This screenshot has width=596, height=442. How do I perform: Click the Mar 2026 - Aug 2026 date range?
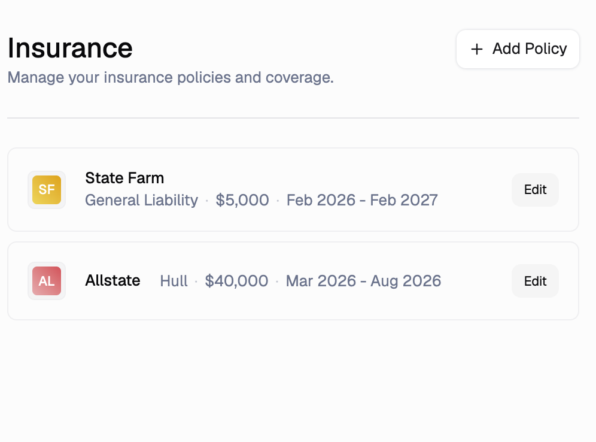tap(363, 281)
